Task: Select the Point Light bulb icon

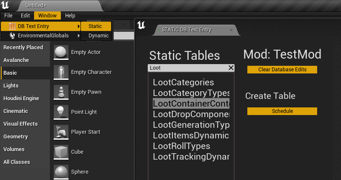Action: coord(61,112)
